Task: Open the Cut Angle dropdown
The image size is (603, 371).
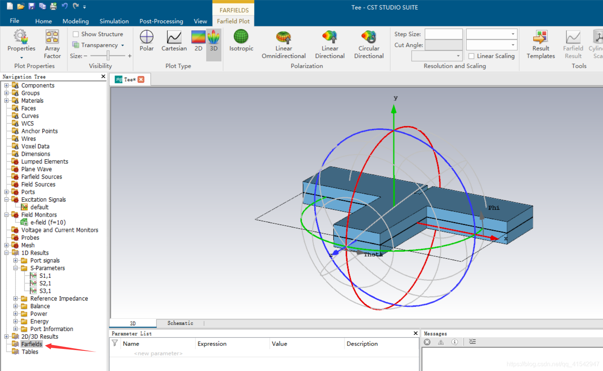Action: coord(513,45)
